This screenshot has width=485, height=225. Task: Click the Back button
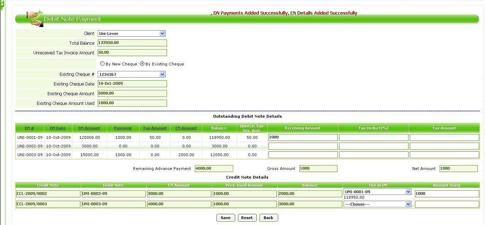(268, 218)
